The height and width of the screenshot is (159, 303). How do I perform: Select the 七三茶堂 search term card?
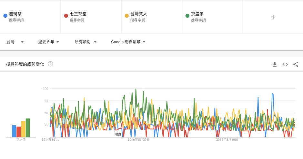[x=91, y=17]
